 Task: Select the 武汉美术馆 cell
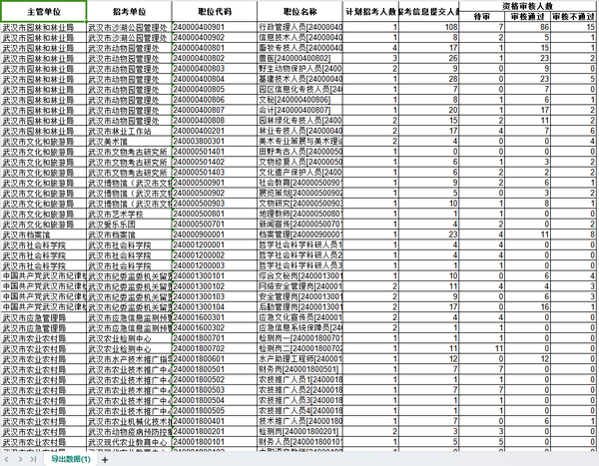[x=129, y=142]
